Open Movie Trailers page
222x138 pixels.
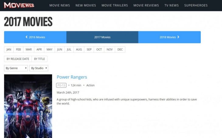115,5
